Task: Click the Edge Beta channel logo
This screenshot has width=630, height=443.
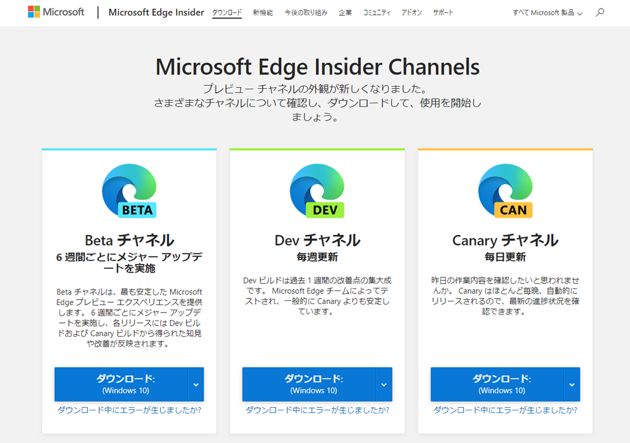Action: click(129, 191)
